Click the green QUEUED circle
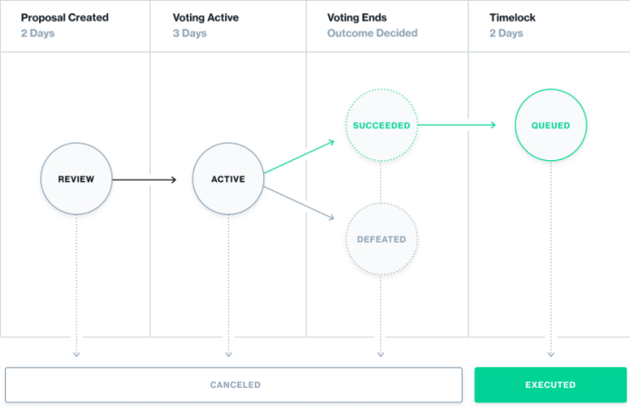 [x=551, y=126]
